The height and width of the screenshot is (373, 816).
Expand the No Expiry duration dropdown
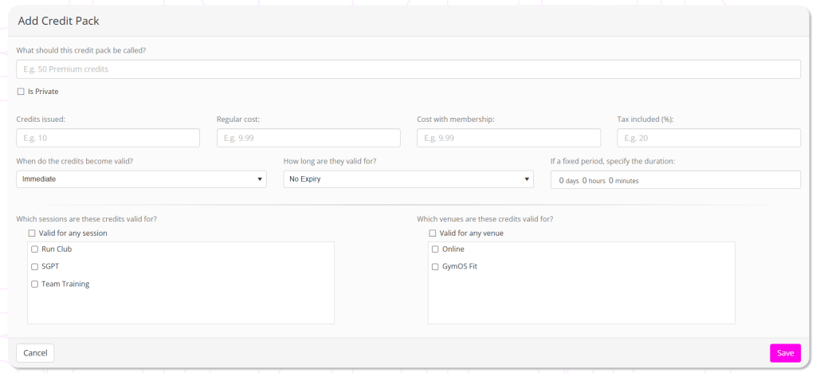[408, 179]
